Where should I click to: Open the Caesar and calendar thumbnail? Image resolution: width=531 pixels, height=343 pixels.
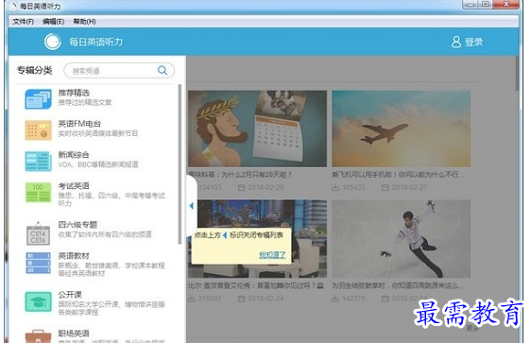click(257, 129)
